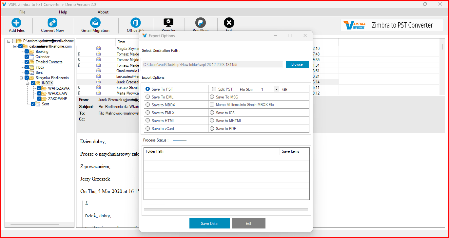Select Save to HTML option
The width and height of the screenshot is (449, 238).
coord(148,120)
